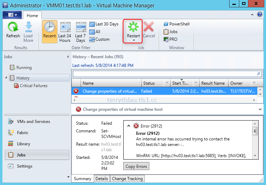Viewport: 266px width, 185px height.
Task: Select Critical Failures tree item
Action: 31,86
